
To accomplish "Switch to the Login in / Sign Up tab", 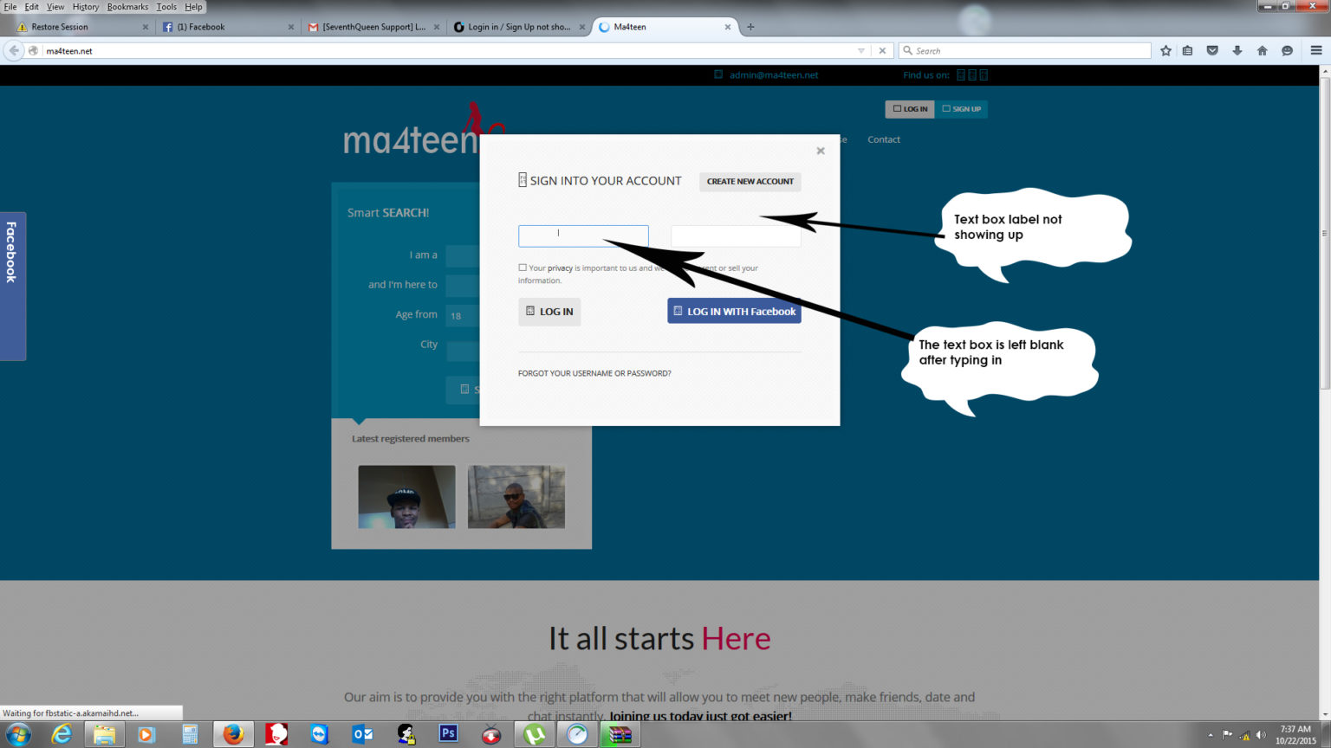I will [520, 27].
